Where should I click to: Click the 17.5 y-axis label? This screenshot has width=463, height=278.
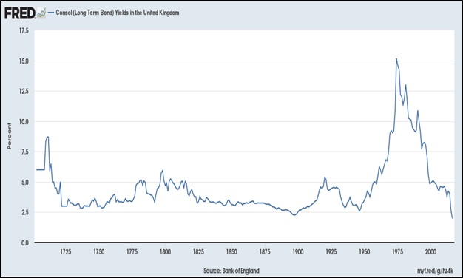(x=24, y=31)
